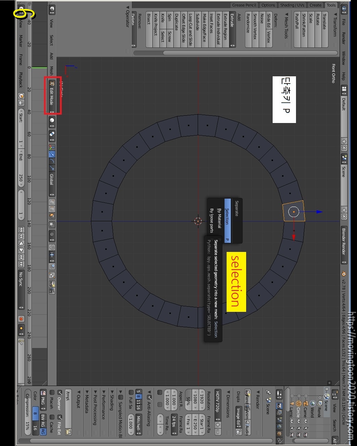Enable scale manipulator icon
Screen dimensions: 357x446
pos(52,168)
